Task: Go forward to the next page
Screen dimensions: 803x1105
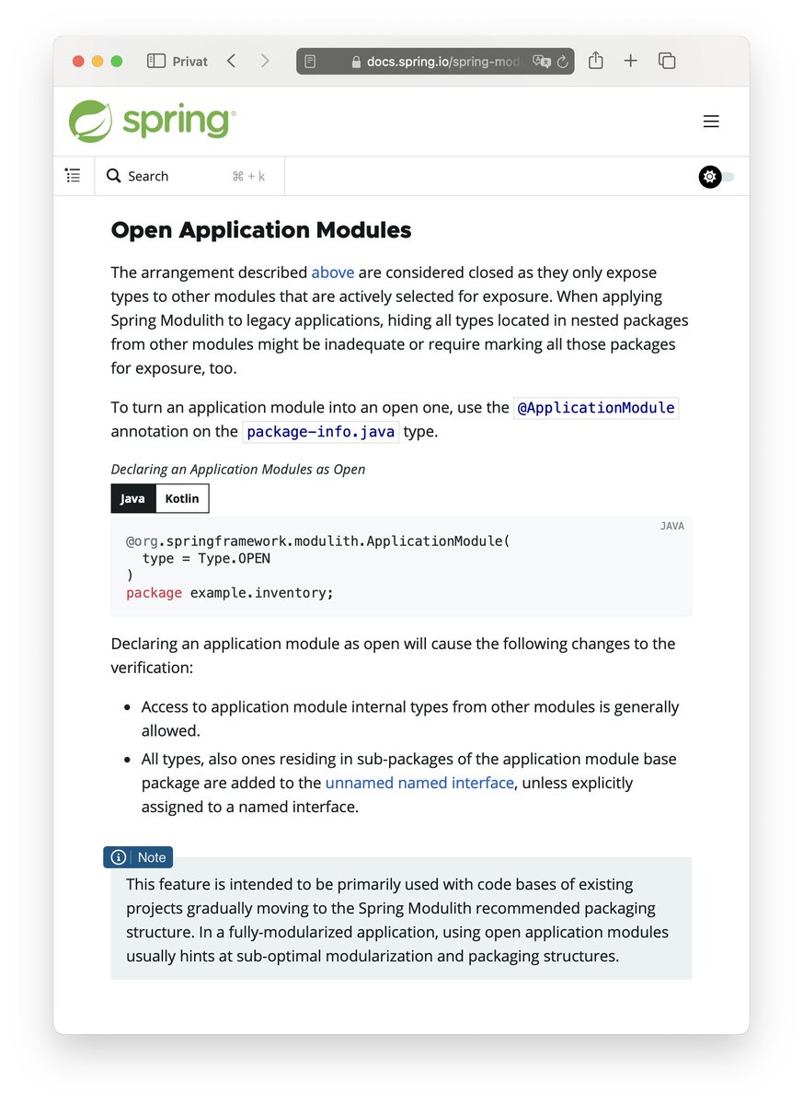Action: click(265, 61)
